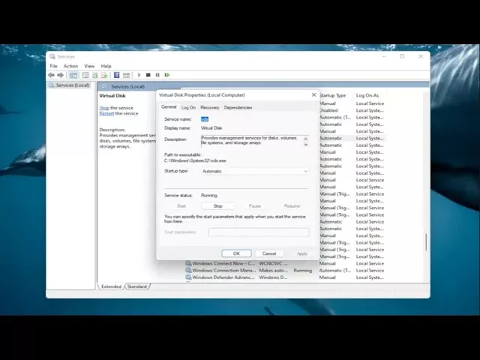
Task: Open Help via the toolbar question-mark icon
Action: (116, 75)
